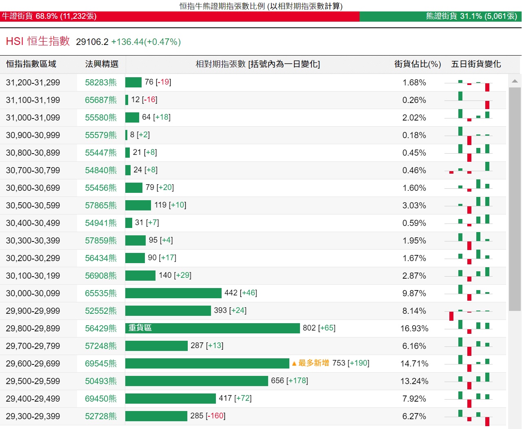Click the red 牛證街貨 68.9% bar

click(x=180, y=16)
